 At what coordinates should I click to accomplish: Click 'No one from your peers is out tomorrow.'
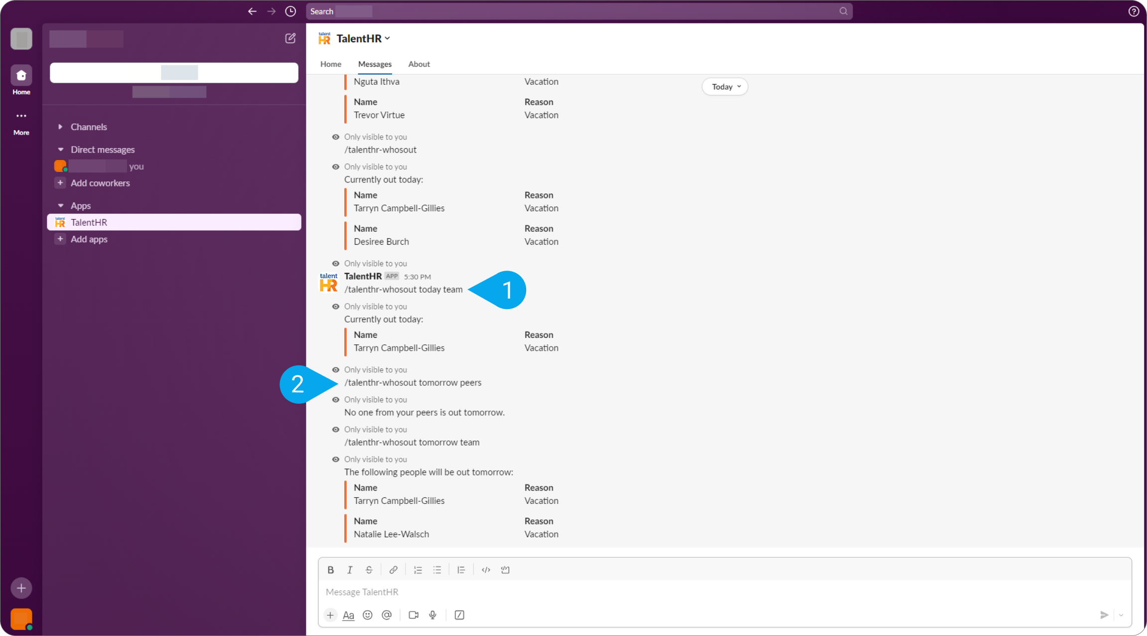[425, 412]
